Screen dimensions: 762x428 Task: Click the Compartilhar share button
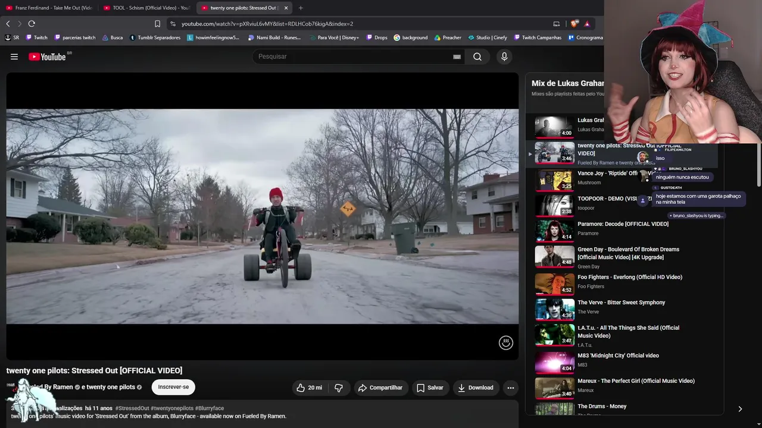point(380,388)
